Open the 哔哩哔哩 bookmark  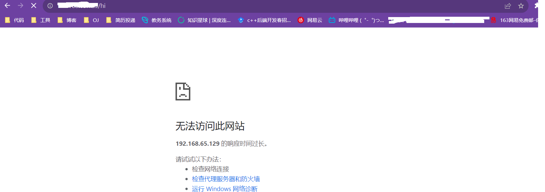tap(356, 20)
